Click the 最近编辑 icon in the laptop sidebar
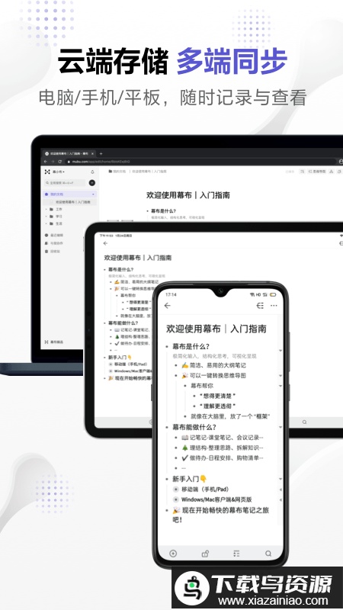The width and height of the screenshot is (343, 610). [x=46, y=236]
